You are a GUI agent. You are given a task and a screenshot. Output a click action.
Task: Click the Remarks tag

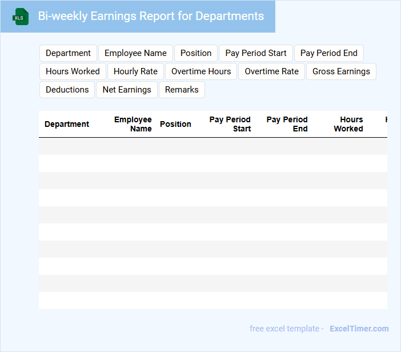(x=182, y=90)
